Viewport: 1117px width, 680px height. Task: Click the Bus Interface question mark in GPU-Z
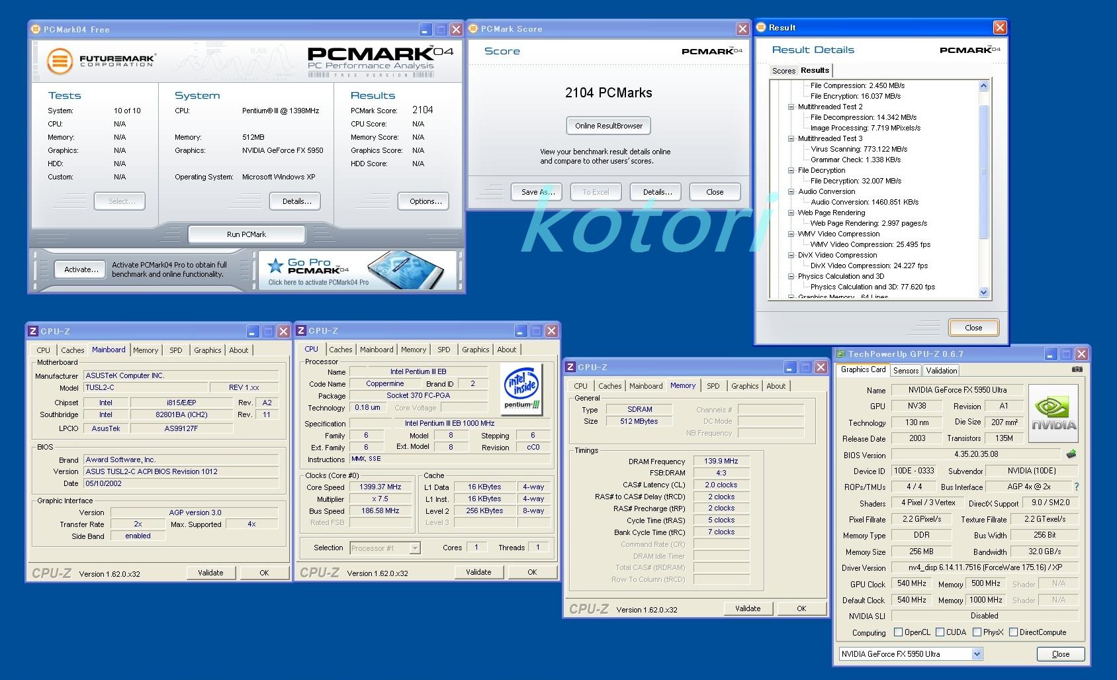coord(1077,487)
